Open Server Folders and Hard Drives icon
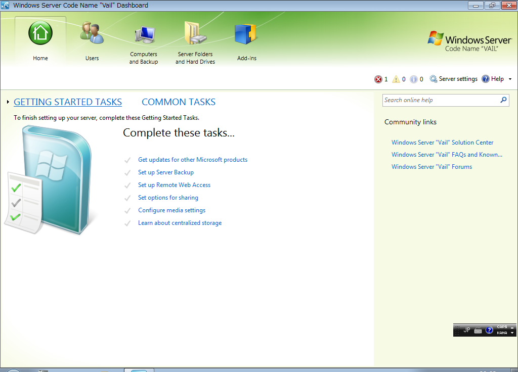Image resolution: width=518 pixels, height=372 pixels. point(195,33)
